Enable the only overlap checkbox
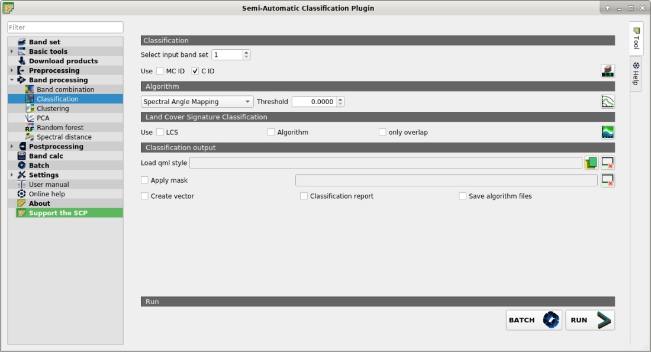Screen dimensions: 651x352 [382, 132]
